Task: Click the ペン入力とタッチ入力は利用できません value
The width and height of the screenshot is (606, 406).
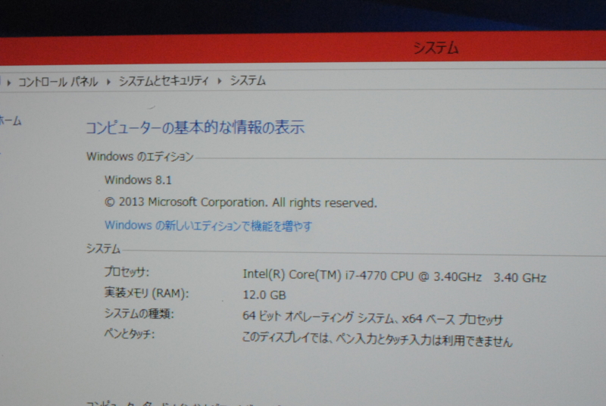Action: (x=377, y=339)
